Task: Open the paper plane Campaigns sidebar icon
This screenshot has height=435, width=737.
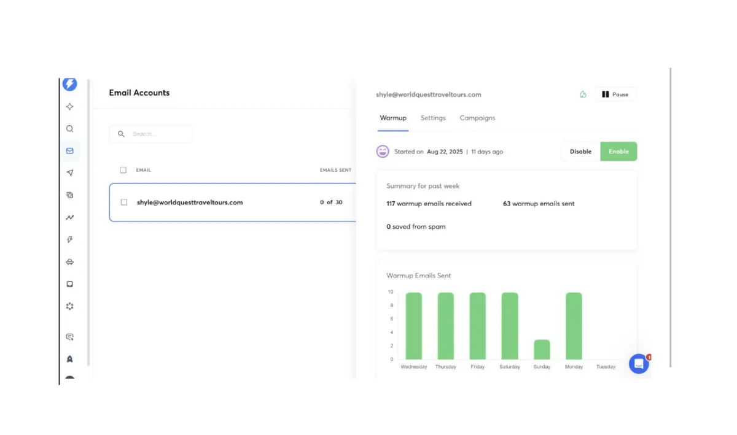Action: 70,173
